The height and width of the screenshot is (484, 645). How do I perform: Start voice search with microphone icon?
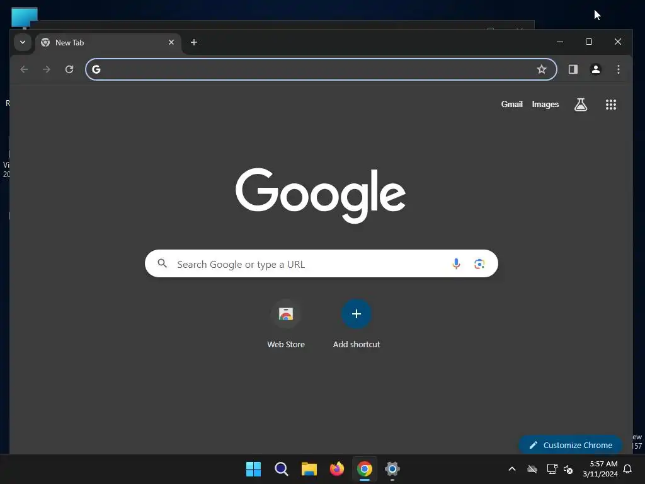[456, 263]
